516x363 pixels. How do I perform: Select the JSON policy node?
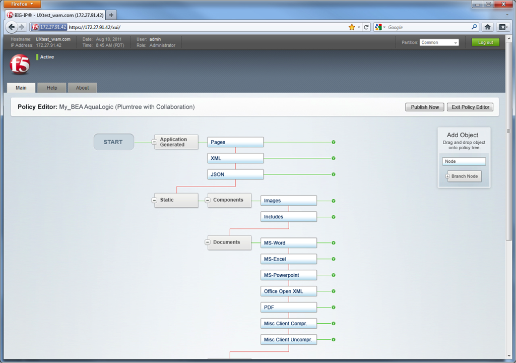[x=235, y=174]
